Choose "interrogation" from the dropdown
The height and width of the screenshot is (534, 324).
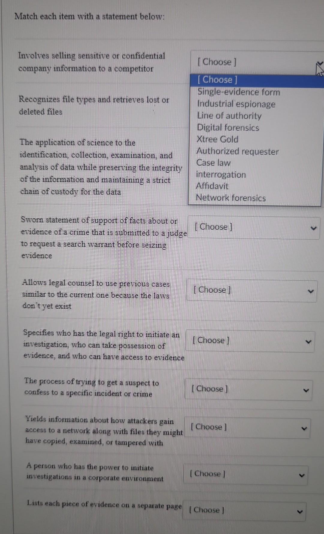tap(221, 175)
